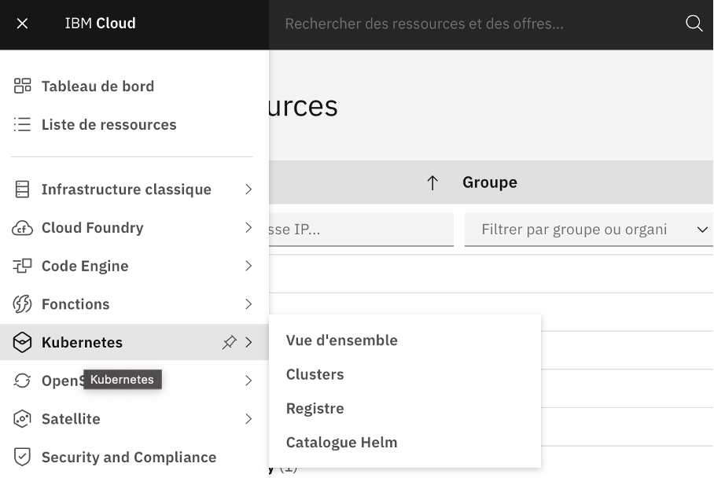Click the Code Engine icon
The image size is (714, 478).
(x=22, y=266)
